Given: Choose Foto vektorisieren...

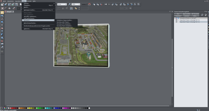Looking at the screenshot, I should pos(38,18).
